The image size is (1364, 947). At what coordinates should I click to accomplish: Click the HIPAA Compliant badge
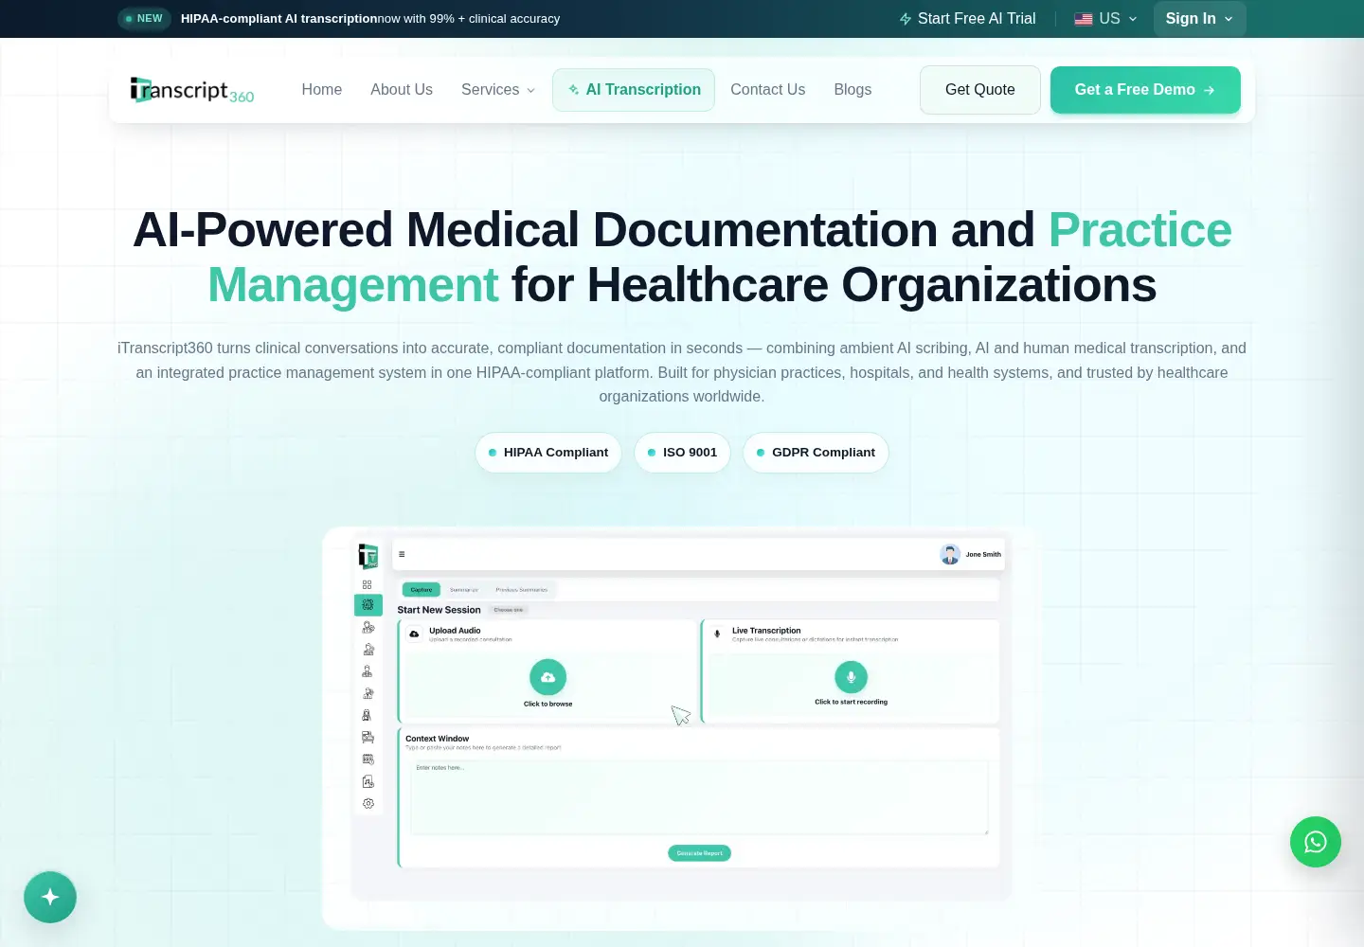(x=548, y=453)
